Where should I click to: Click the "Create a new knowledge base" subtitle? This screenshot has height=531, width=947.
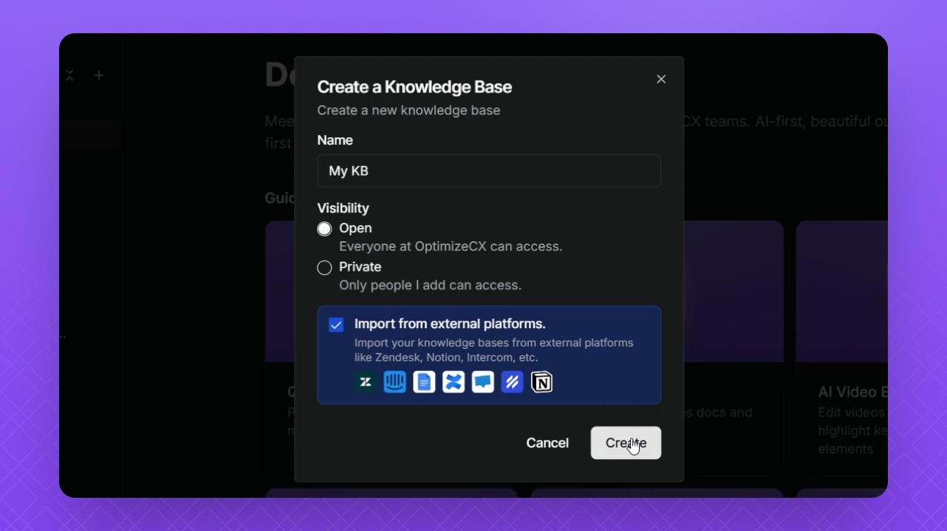408,111
